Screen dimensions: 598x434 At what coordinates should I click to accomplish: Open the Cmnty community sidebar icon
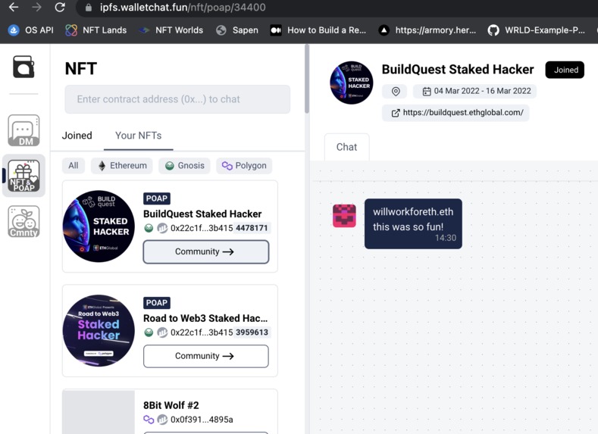pyautogui.click(x=23, y=221)
